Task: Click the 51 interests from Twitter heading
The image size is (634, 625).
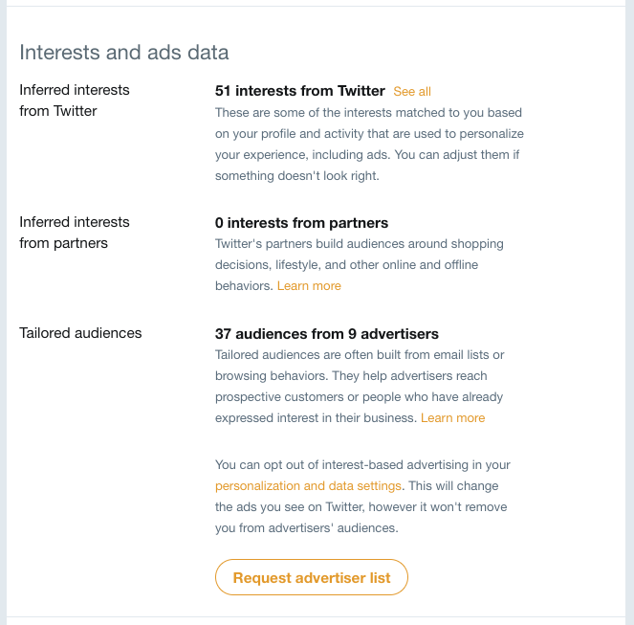Action: (299, 91)
